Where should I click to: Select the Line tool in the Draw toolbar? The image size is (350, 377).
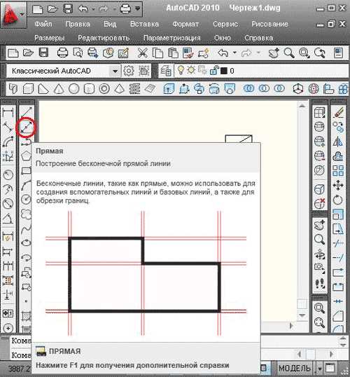pos(26,112)
